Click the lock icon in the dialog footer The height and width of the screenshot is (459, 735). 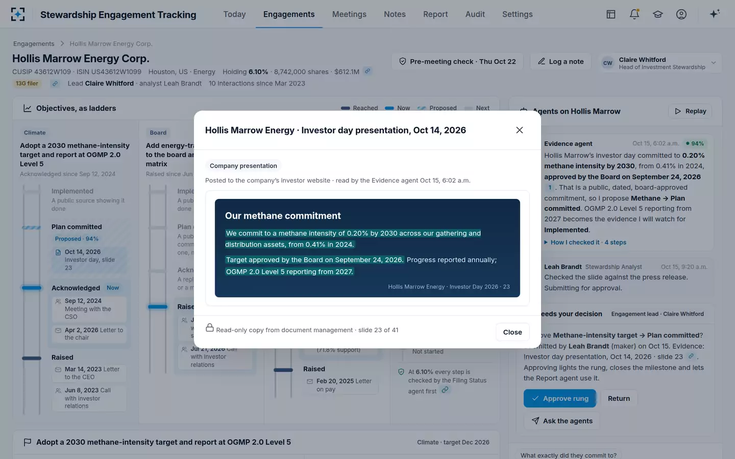point(210,328)
